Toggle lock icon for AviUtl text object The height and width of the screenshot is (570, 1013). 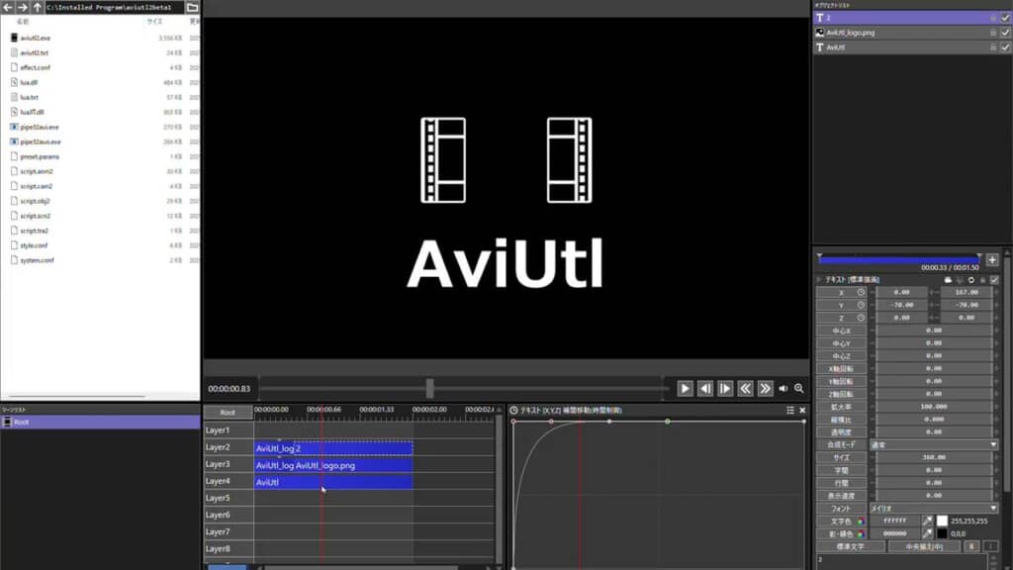coord(993,47)
